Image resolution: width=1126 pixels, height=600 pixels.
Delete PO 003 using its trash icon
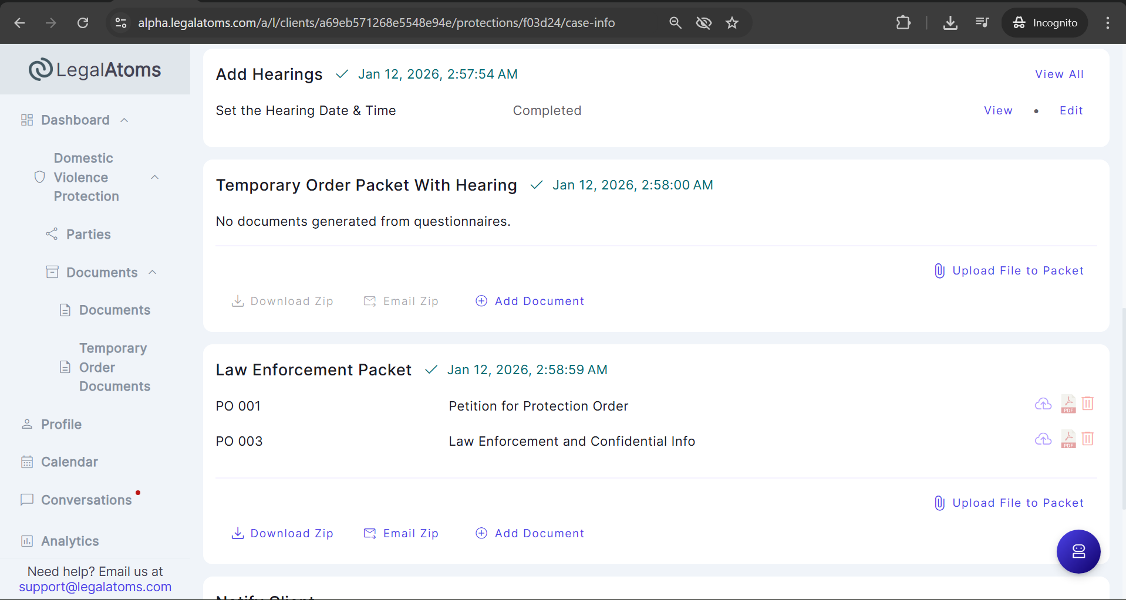(1087, 439)
